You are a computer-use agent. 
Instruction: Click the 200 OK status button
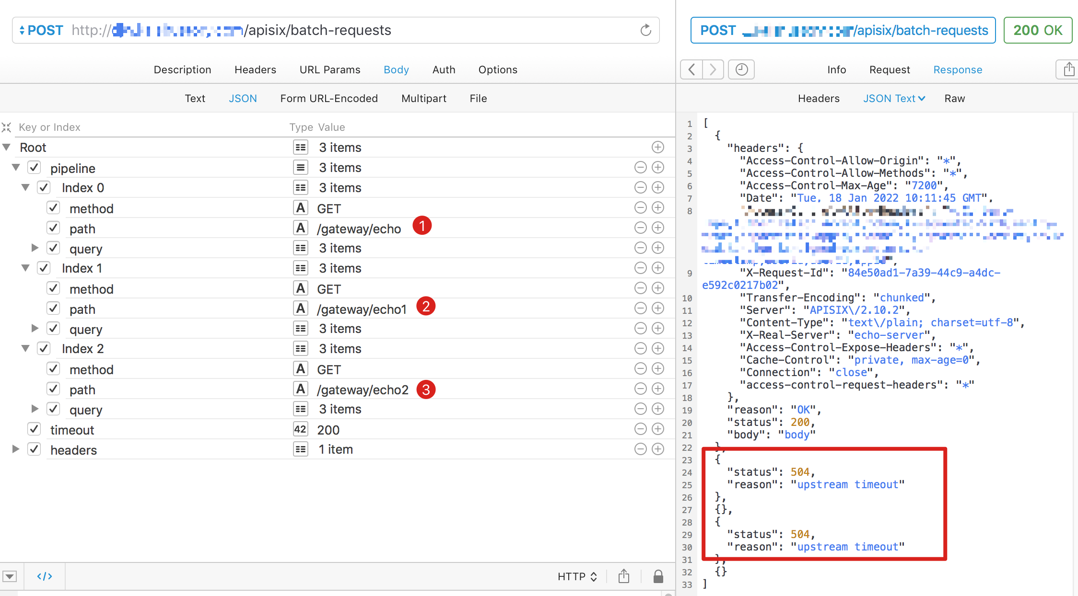click(1038, 30)
